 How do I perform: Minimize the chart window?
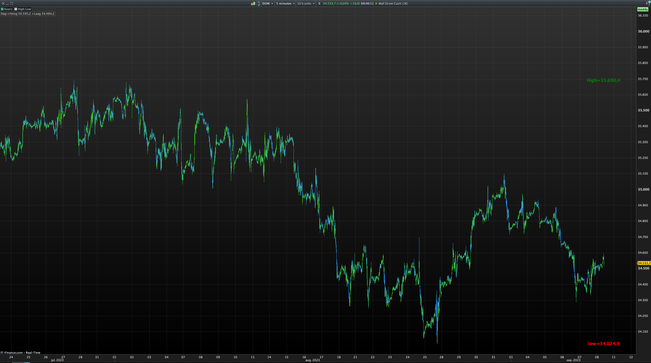(7, 3)
